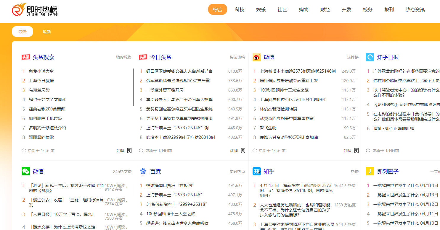
Task: Switch to the 最新 view
Action: (47, 31)
